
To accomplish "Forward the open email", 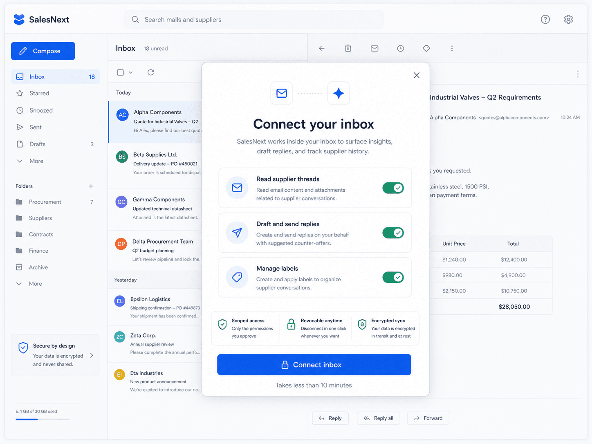I will 428,418.
